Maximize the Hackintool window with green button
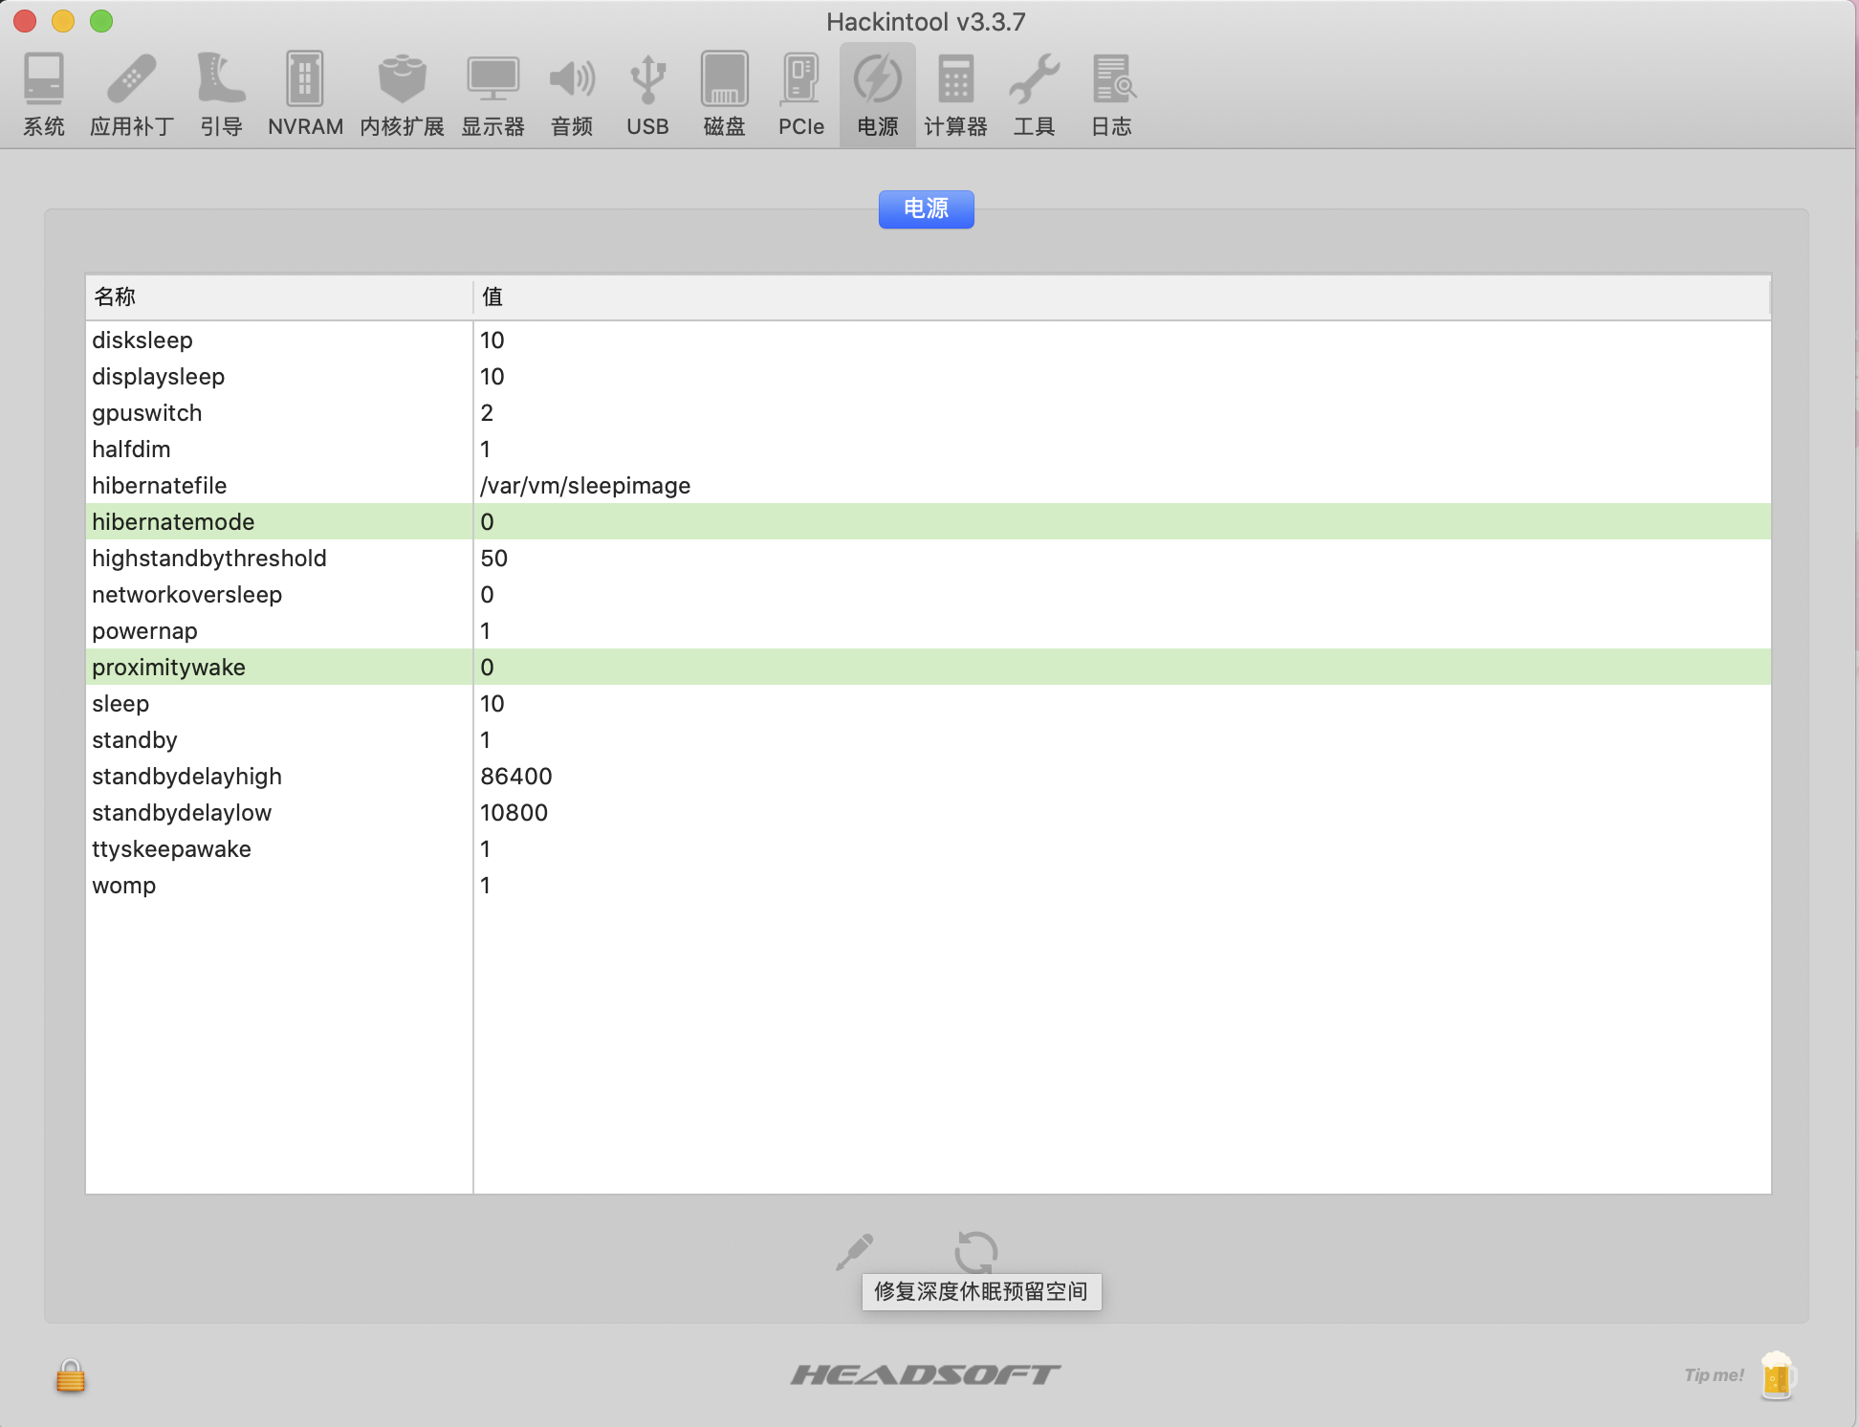This screenshot has height=1427, width=1859. click(101, 21)
